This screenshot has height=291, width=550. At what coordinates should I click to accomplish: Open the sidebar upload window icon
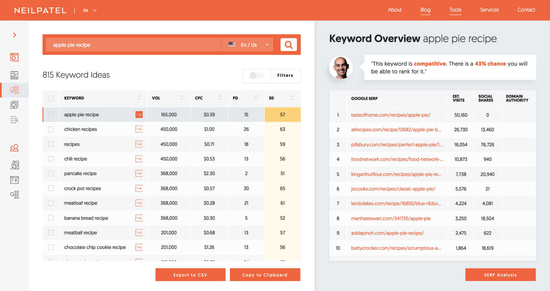click(x=14, y=180)
